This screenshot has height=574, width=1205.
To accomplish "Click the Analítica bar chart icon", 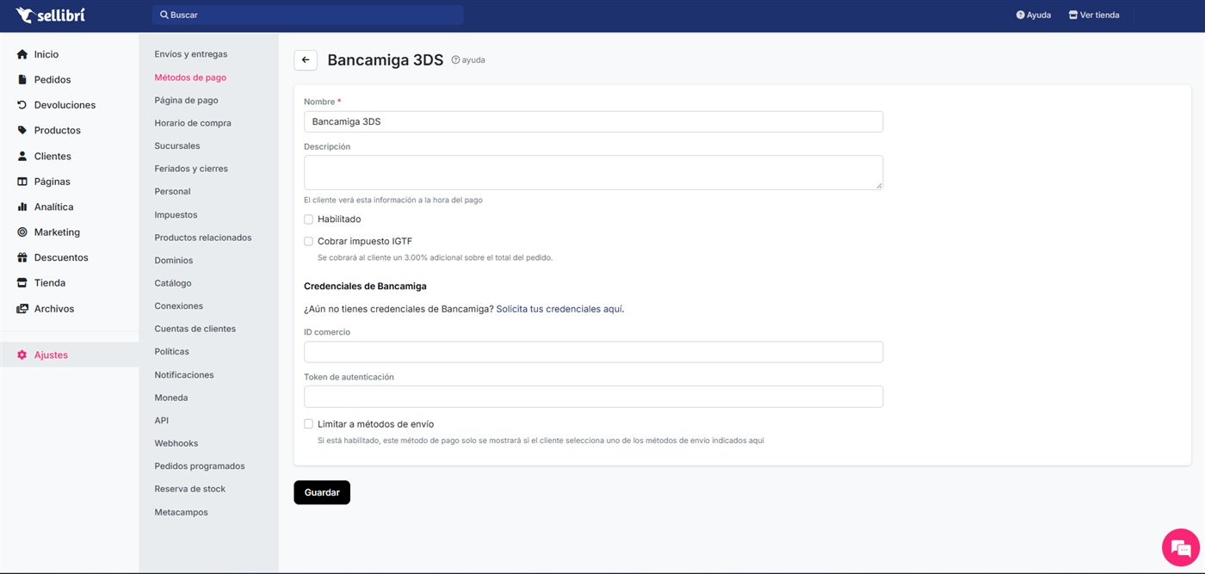I will coord(22,207).
